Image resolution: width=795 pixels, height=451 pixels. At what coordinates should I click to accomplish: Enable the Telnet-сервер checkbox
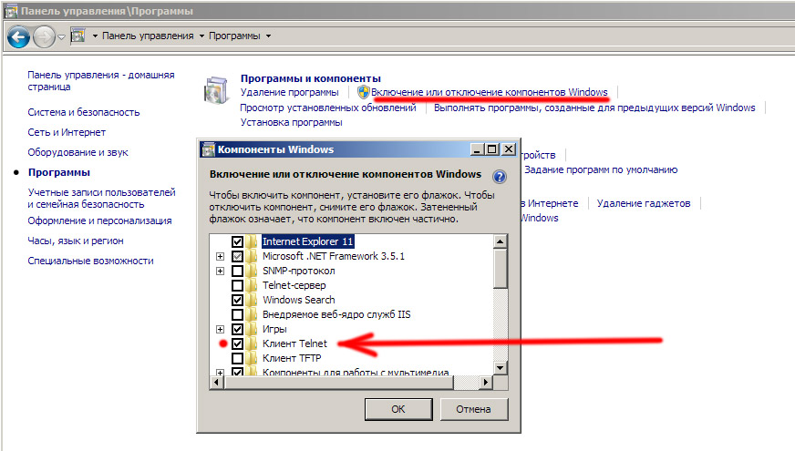click(x=237, y=285)
